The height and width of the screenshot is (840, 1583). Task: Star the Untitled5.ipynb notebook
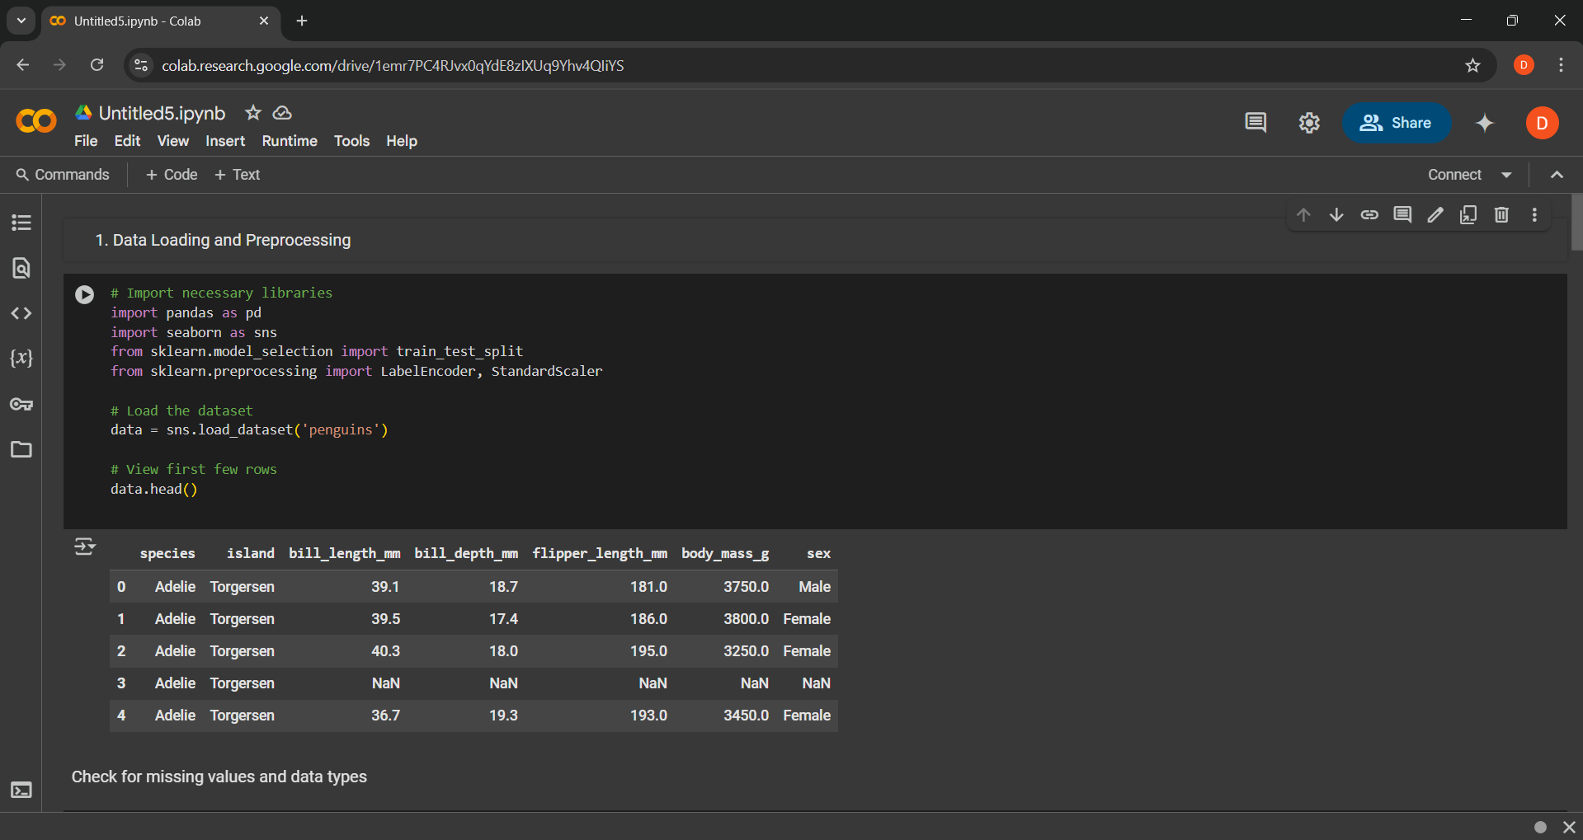(253, 113)
